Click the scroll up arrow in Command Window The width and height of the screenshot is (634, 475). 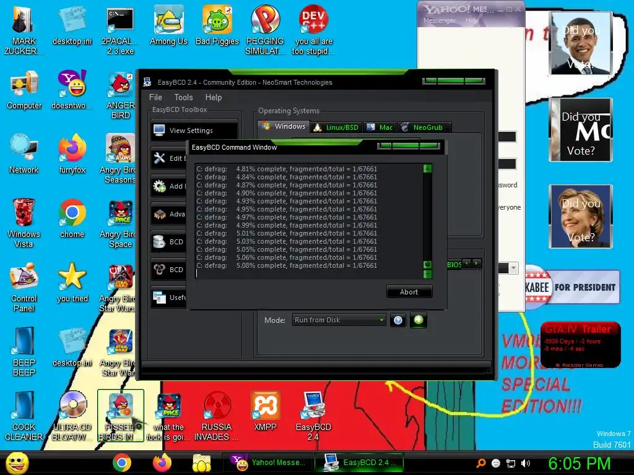click(x=427, y=168)
